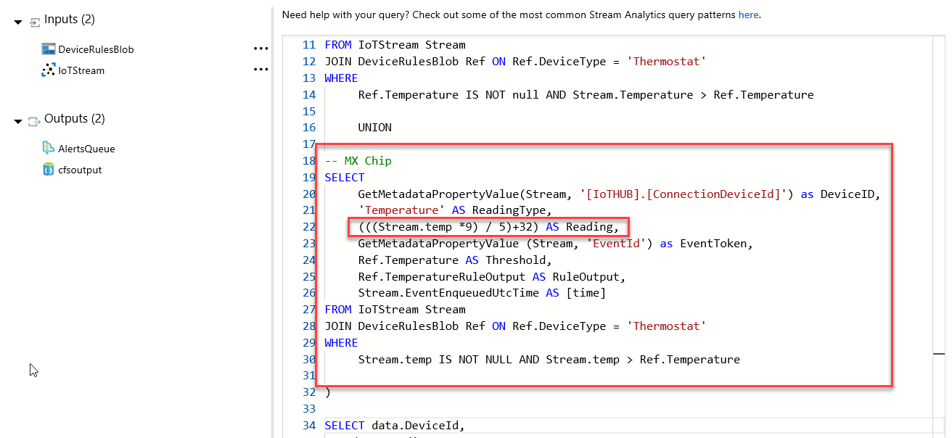The width and height of the screenshot is (952, 438).
Task: Open the query patterns 'here' link
Action: 748,15
